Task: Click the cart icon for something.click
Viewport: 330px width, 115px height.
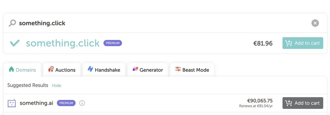Action: 288,43
